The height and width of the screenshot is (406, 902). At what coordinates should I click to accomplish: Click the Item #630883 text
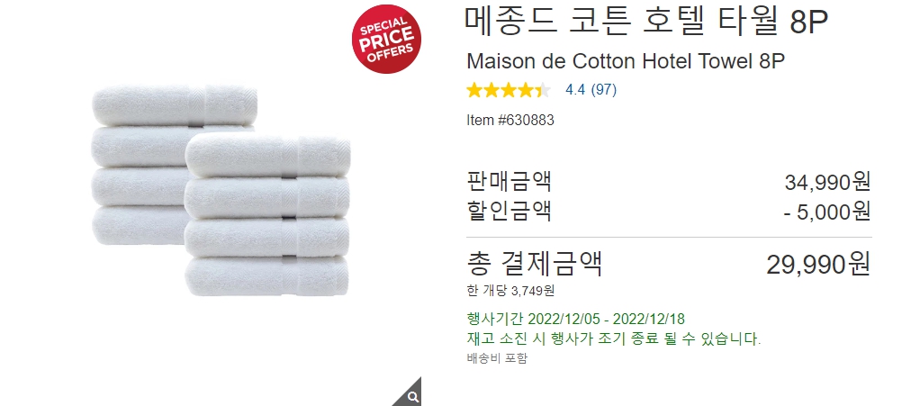coord(510,121)
